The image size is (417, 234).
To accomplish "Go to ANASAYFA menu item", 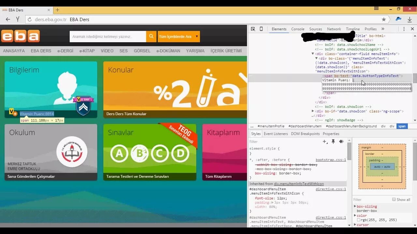I will [x=14, y=51].
